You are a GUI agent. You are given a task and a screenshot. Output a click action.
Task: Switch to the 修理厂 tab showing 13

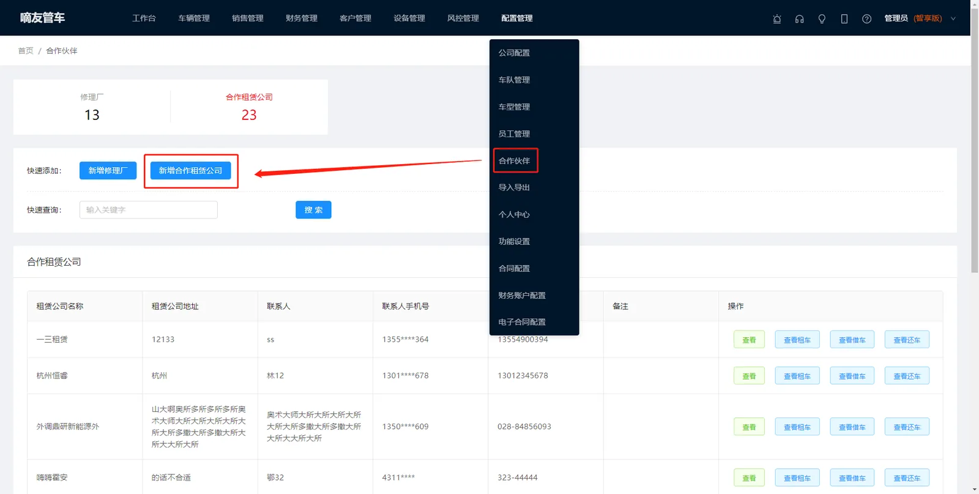click(x=92, y=107)
